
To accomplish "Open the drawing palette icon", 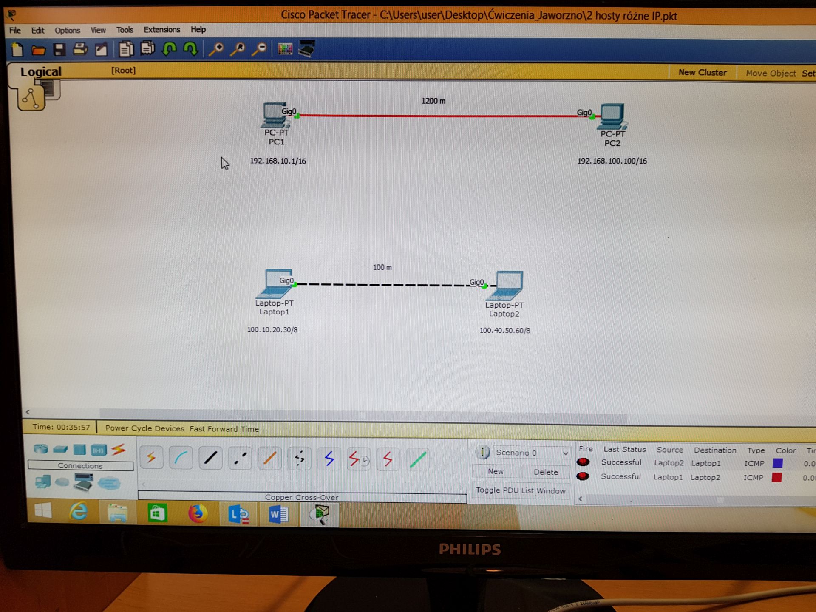I will [285, 49].
